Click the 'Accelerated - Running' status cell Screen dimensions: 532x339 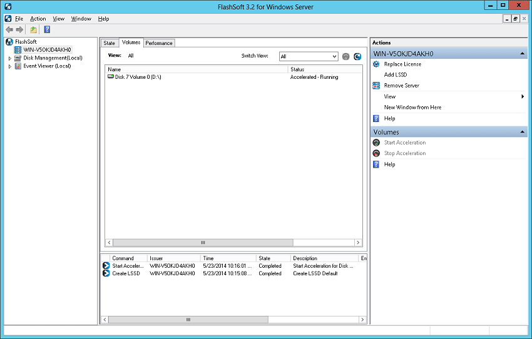(x=314, y=77)
